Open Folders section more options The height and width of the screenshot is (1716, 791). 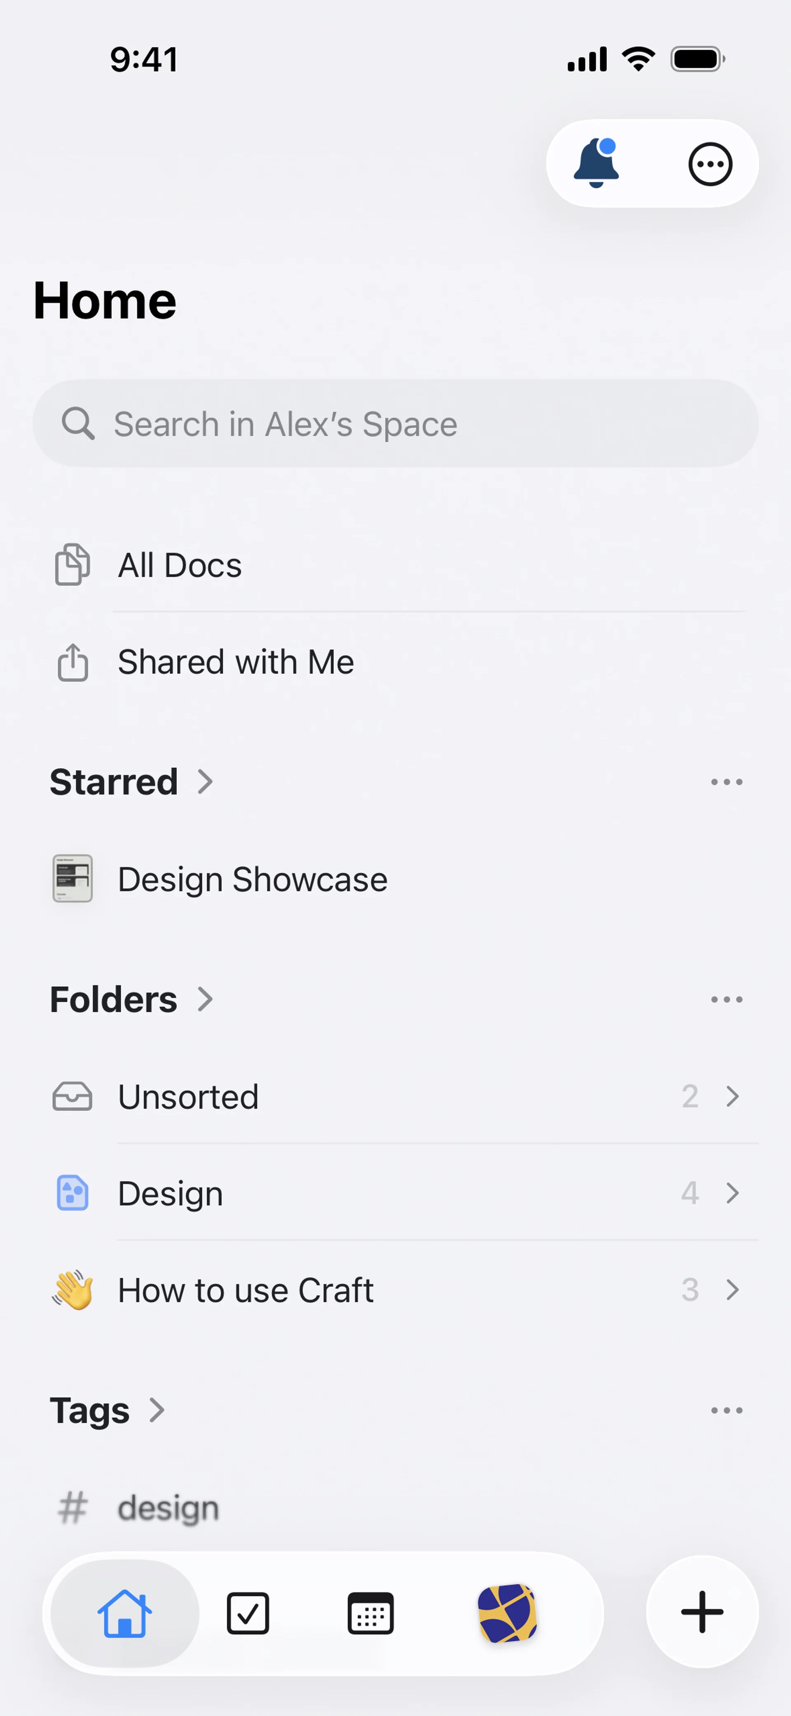tap(726, 999)
